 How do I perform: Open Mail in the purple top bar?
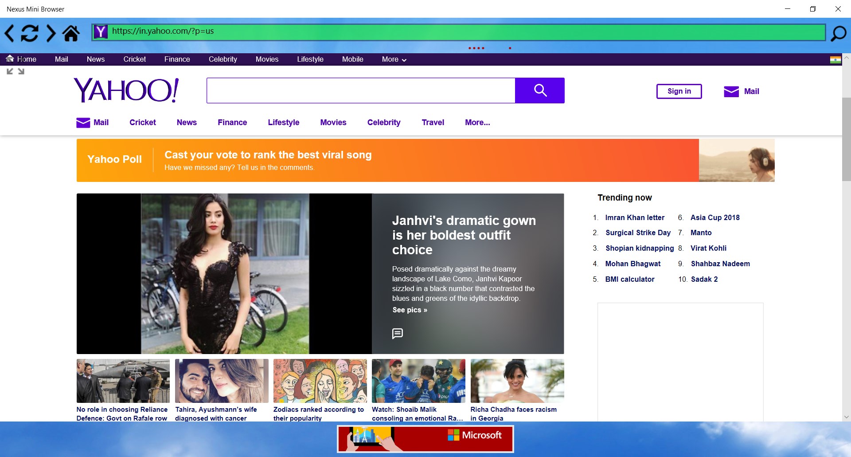click(x=62, y=59)
